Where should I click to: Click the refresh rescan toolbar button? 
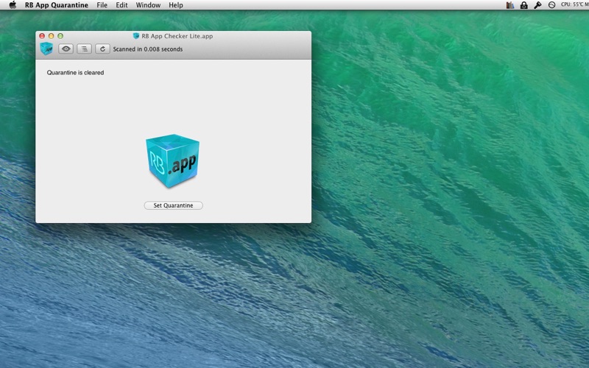[102, 49]
